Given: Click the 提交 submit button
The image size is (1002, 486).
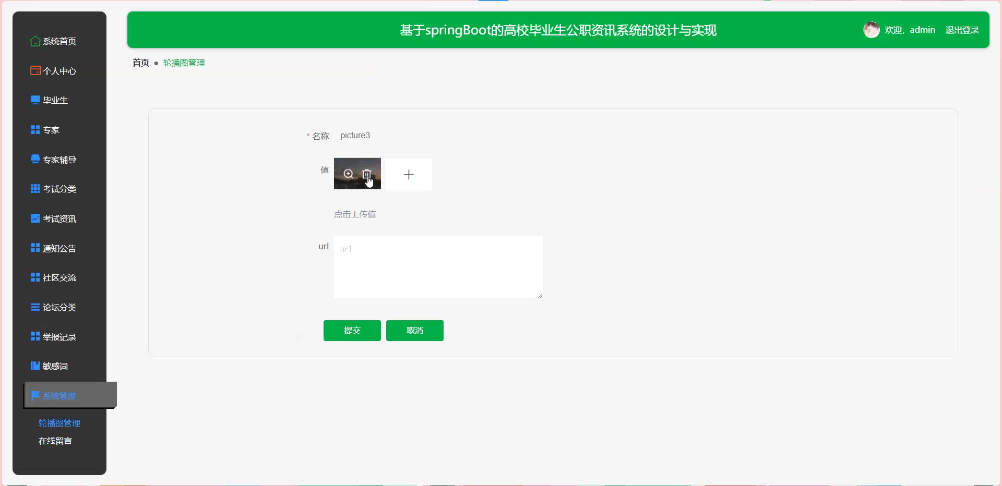Looking at the screenshot, I should [x=352, y=331].
